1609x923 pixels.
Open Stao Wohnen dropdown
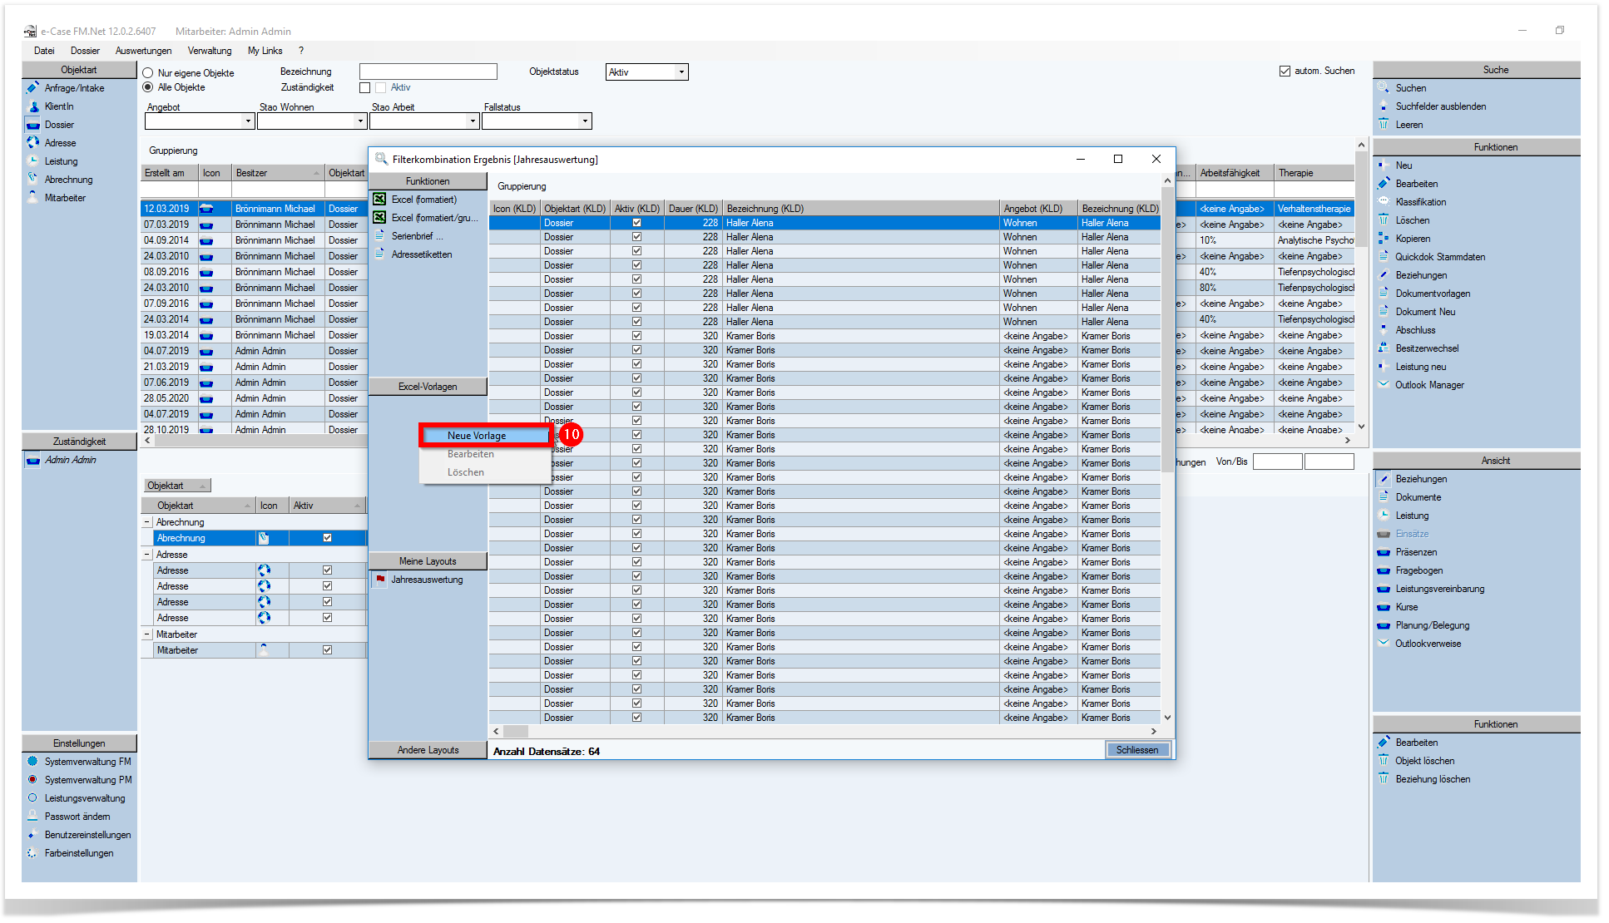point(360,121)
